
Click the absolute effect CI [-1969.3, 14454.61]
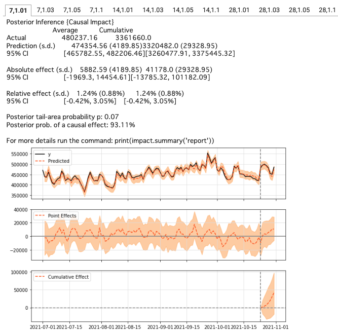[97, 77]
